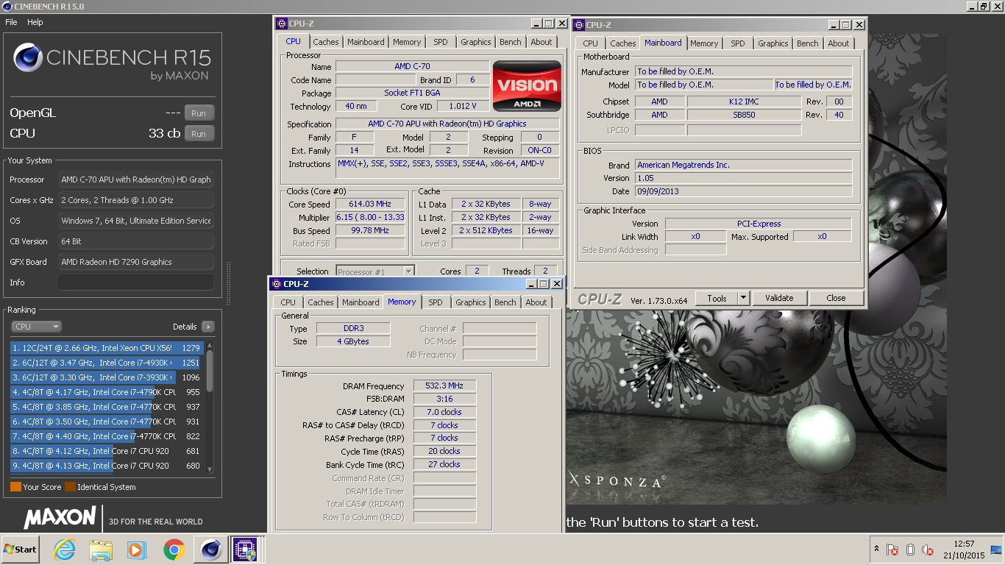
Task: Open the Mainboard tab in the Memory window
Action: click(x=361, y=302)
